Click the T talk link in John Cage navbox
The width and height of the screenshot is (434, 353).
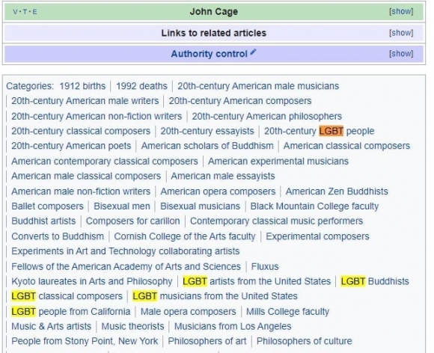click(x=25, y=12)
